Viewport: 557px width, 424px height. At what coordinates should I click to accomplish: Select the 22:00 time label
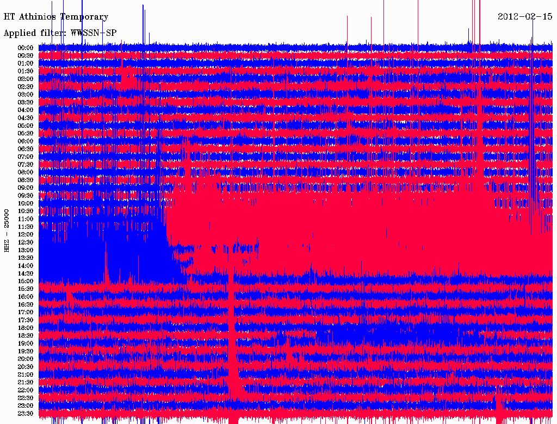pos(26,390)
